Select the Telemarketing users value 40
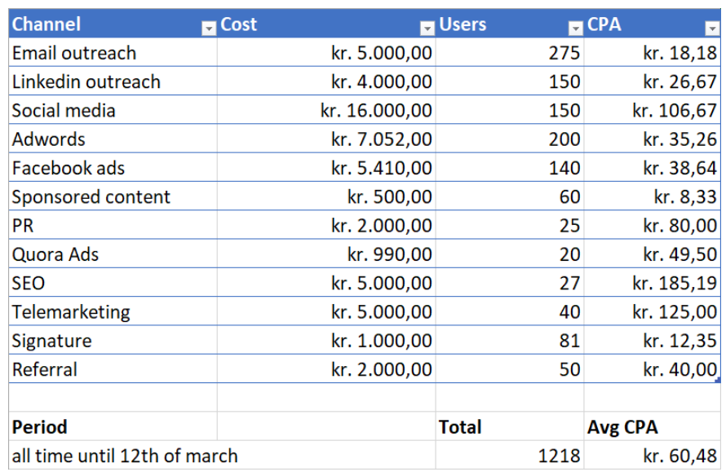This screenshot has height=472, width=726. [x=569, y=312]
